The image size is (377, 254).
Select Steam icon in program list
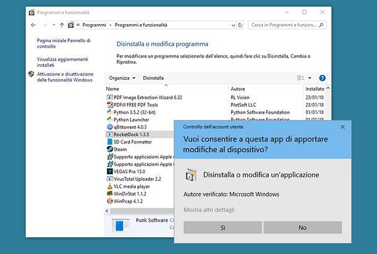coord(109,149)
